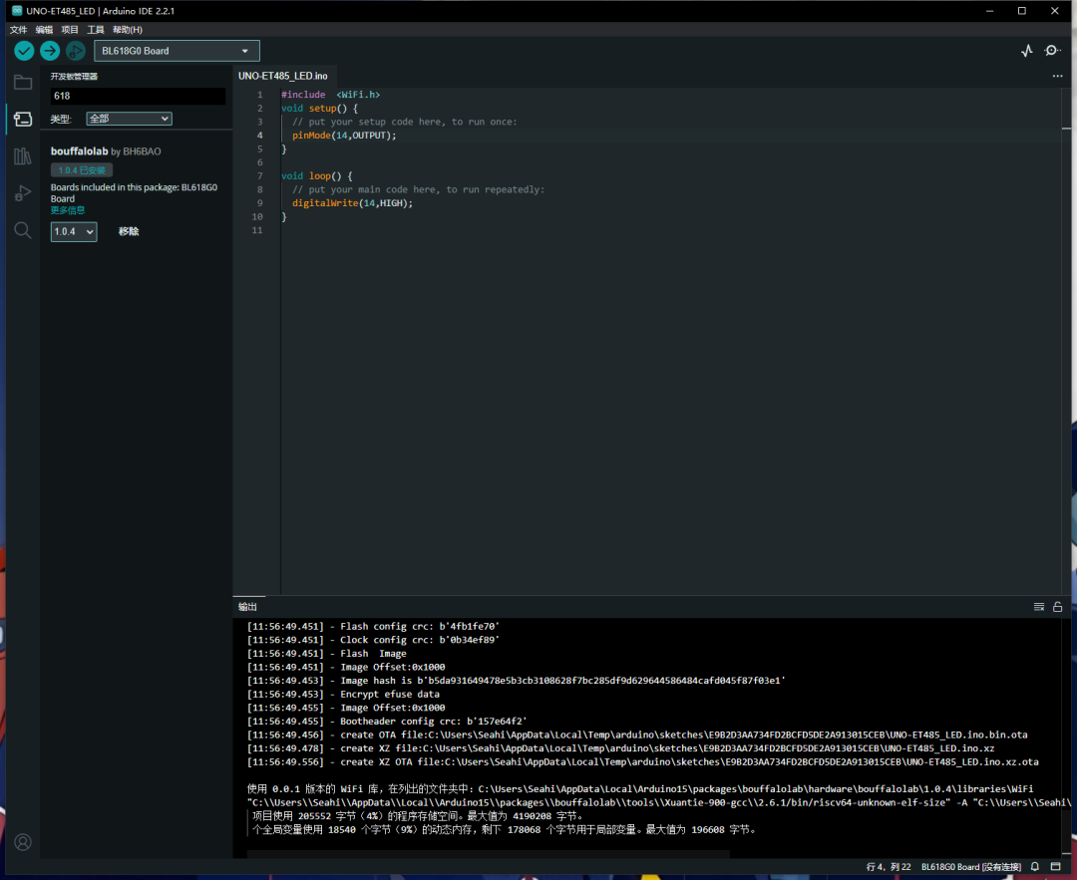Open the Serial Plotter
Screen dimensions: 1077x880
click(1027, 51)
